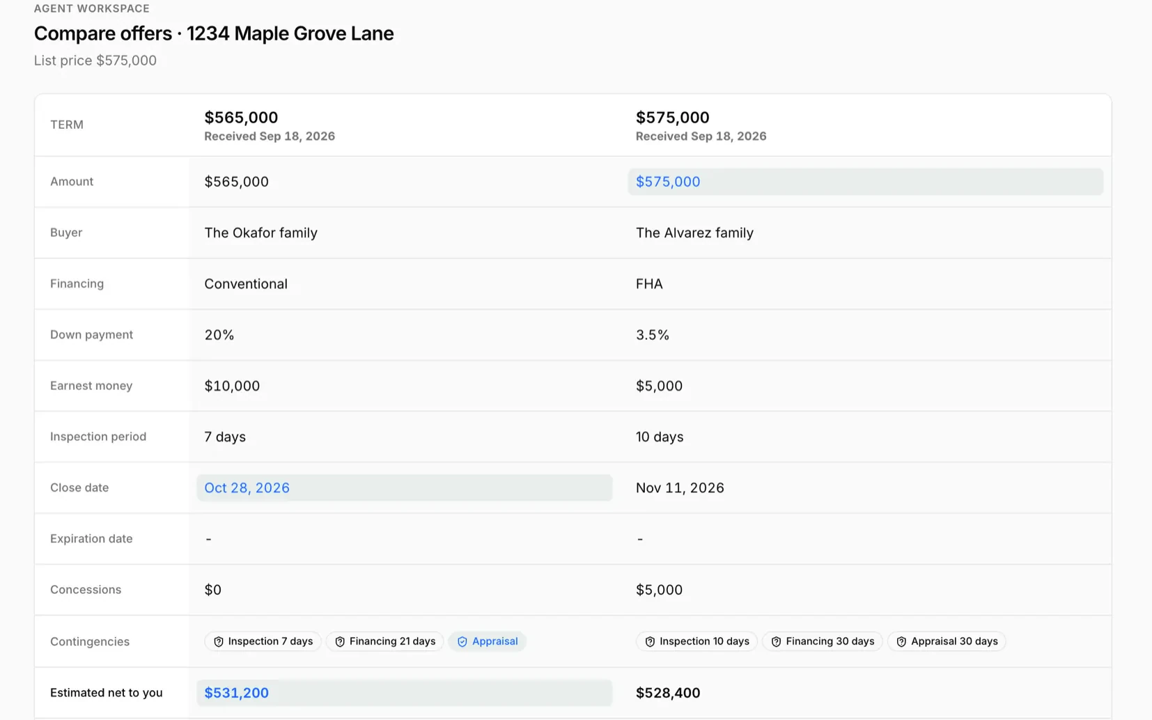The width and height of the screenshot is (1152, 720).
Task: Click The Alvarez family buyer cell
Action: point(694,233)
